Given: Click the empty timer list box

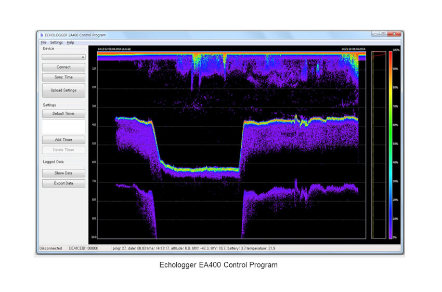Looking at the screenshot, I should 63,127.
